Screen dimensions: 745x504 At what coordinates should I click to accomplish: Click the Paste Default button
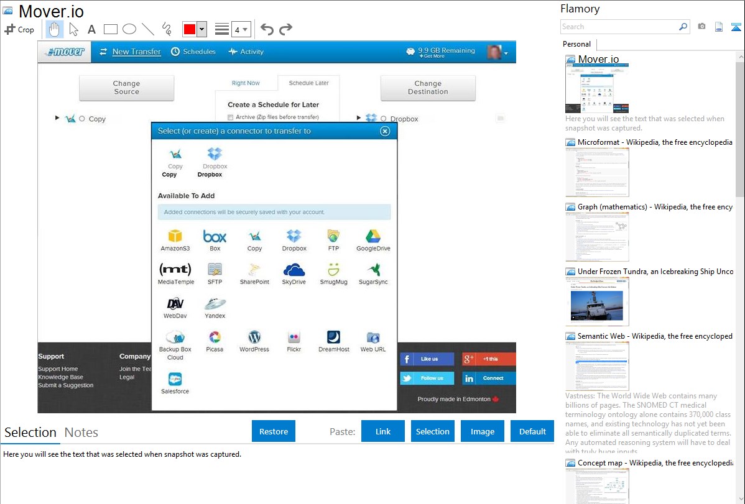tap(532, 431)
